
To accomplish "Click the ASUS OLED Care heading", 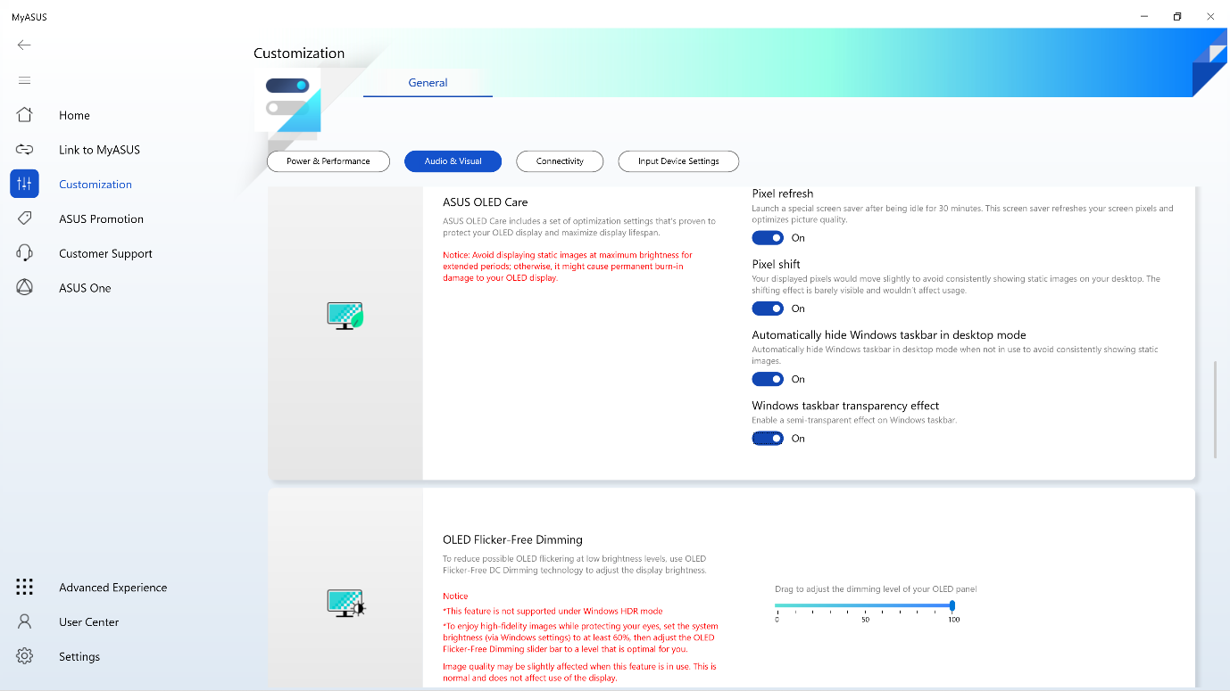I will click(486, 202).
